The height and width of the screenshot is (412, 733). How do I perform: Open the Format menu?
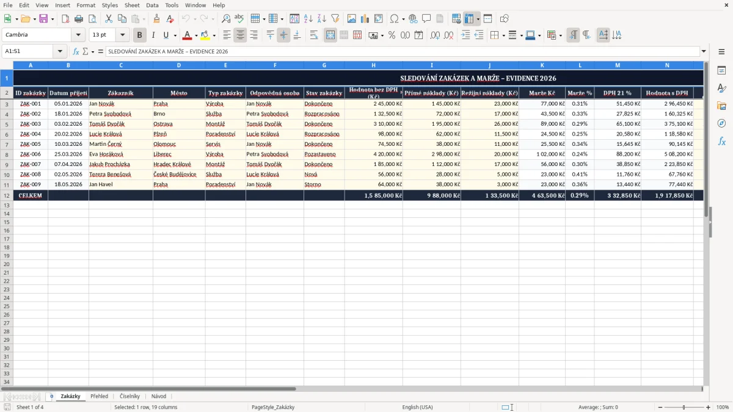click(x=86, y=5)
